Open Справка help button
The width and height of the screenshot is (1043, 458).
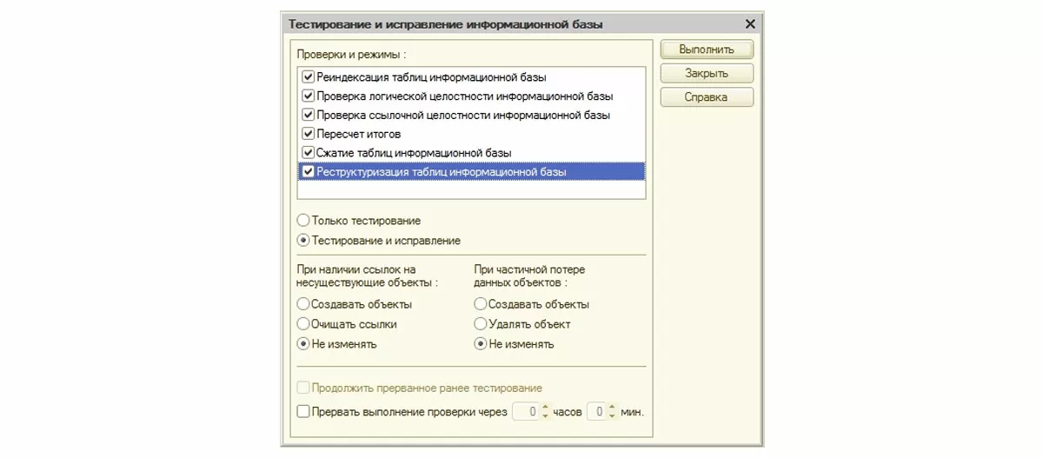[706, 97]
